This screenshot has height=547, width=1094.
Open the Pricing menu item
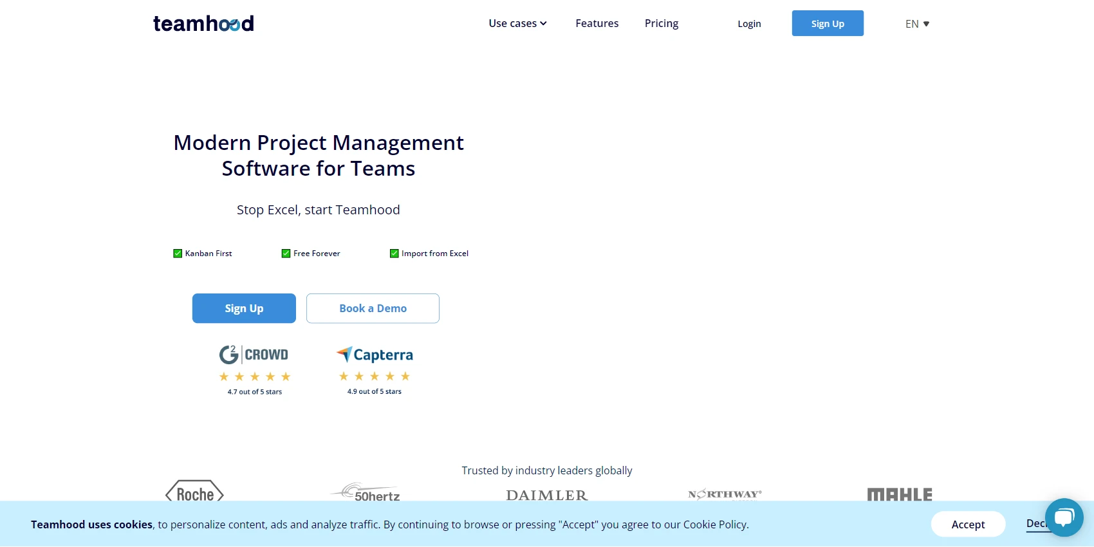662,23
